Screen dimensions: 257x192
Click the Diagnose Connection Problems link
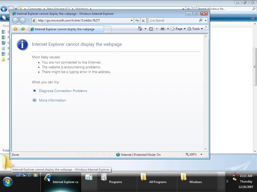pyautogui.click(x=63, y=91)
